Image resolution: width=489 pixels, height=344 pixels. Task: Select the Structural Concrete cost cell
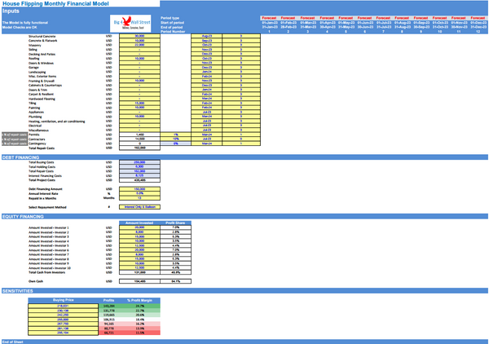click(139, 37)
